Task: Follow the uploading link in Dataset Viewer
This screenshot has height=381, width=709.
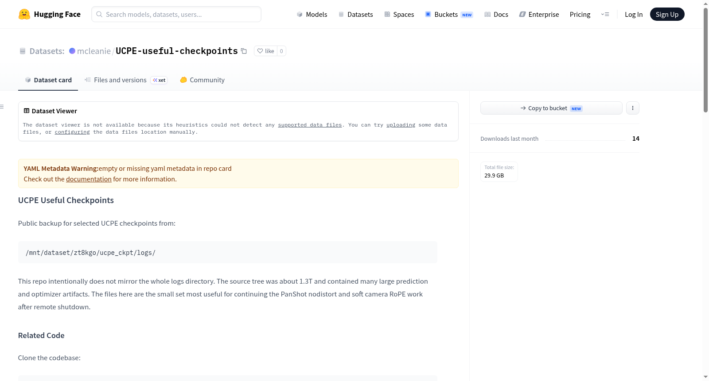Action: click(x=401, y=125)
